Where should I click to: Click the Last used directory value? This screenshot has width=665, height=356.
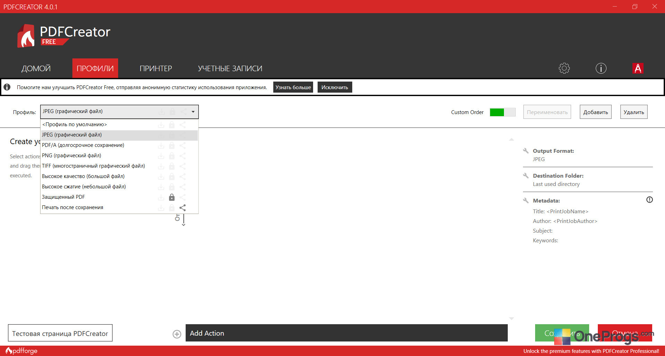[x=556, y=184]
